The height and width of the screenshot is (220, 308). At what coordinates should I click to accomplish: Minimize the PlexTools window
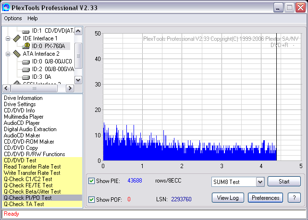pos(278,8)
